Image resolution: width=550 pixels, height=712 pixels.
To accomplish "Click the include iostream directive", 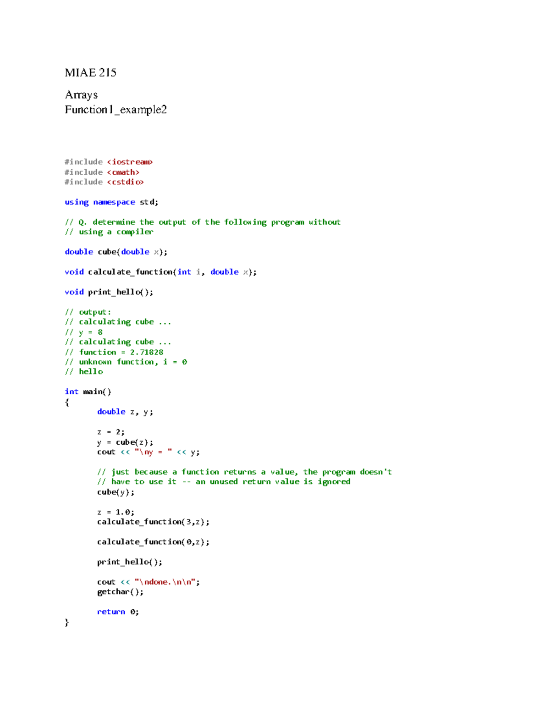I will pyautogui.click(x=109, y=162).
